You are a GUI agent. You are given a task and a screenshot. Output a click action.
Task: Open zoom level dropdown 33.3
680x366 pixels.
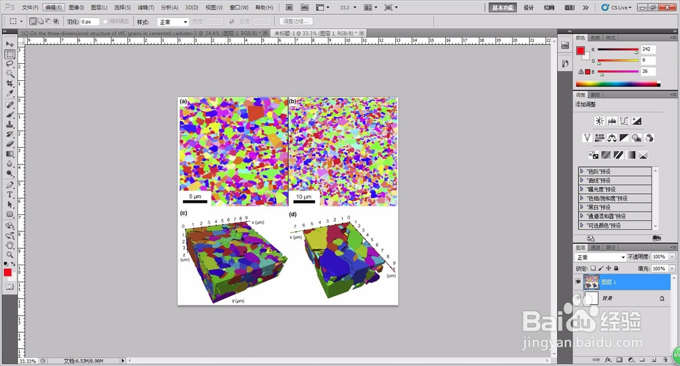[x=354, y=7]
